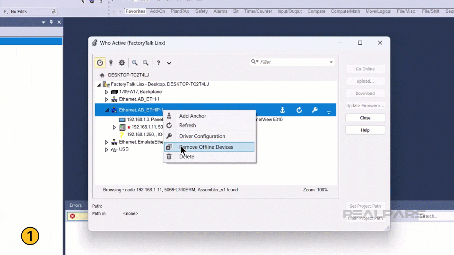Switch to the Alarms instruction tab

(x=220, y=11)
